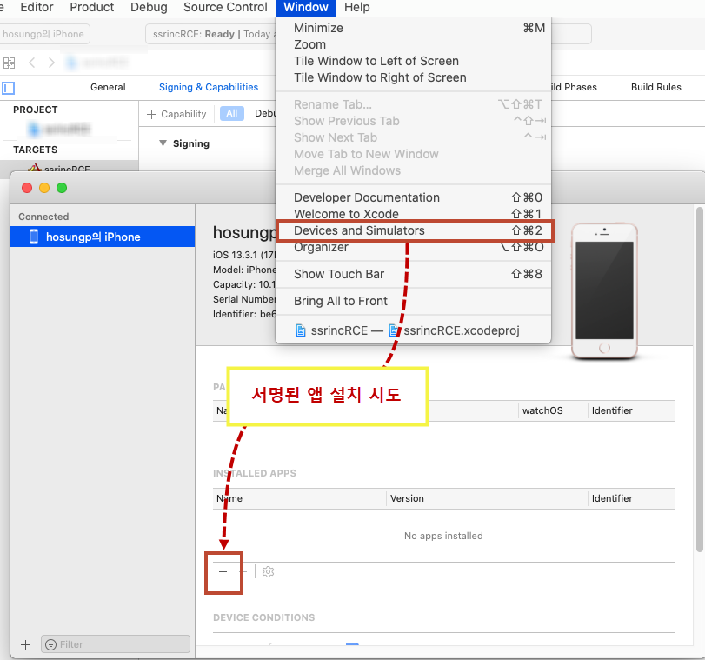Click the ssrincRCE Ready status field
The width and height of the screenshot is (705, 660).
click(x=210, y=34)
